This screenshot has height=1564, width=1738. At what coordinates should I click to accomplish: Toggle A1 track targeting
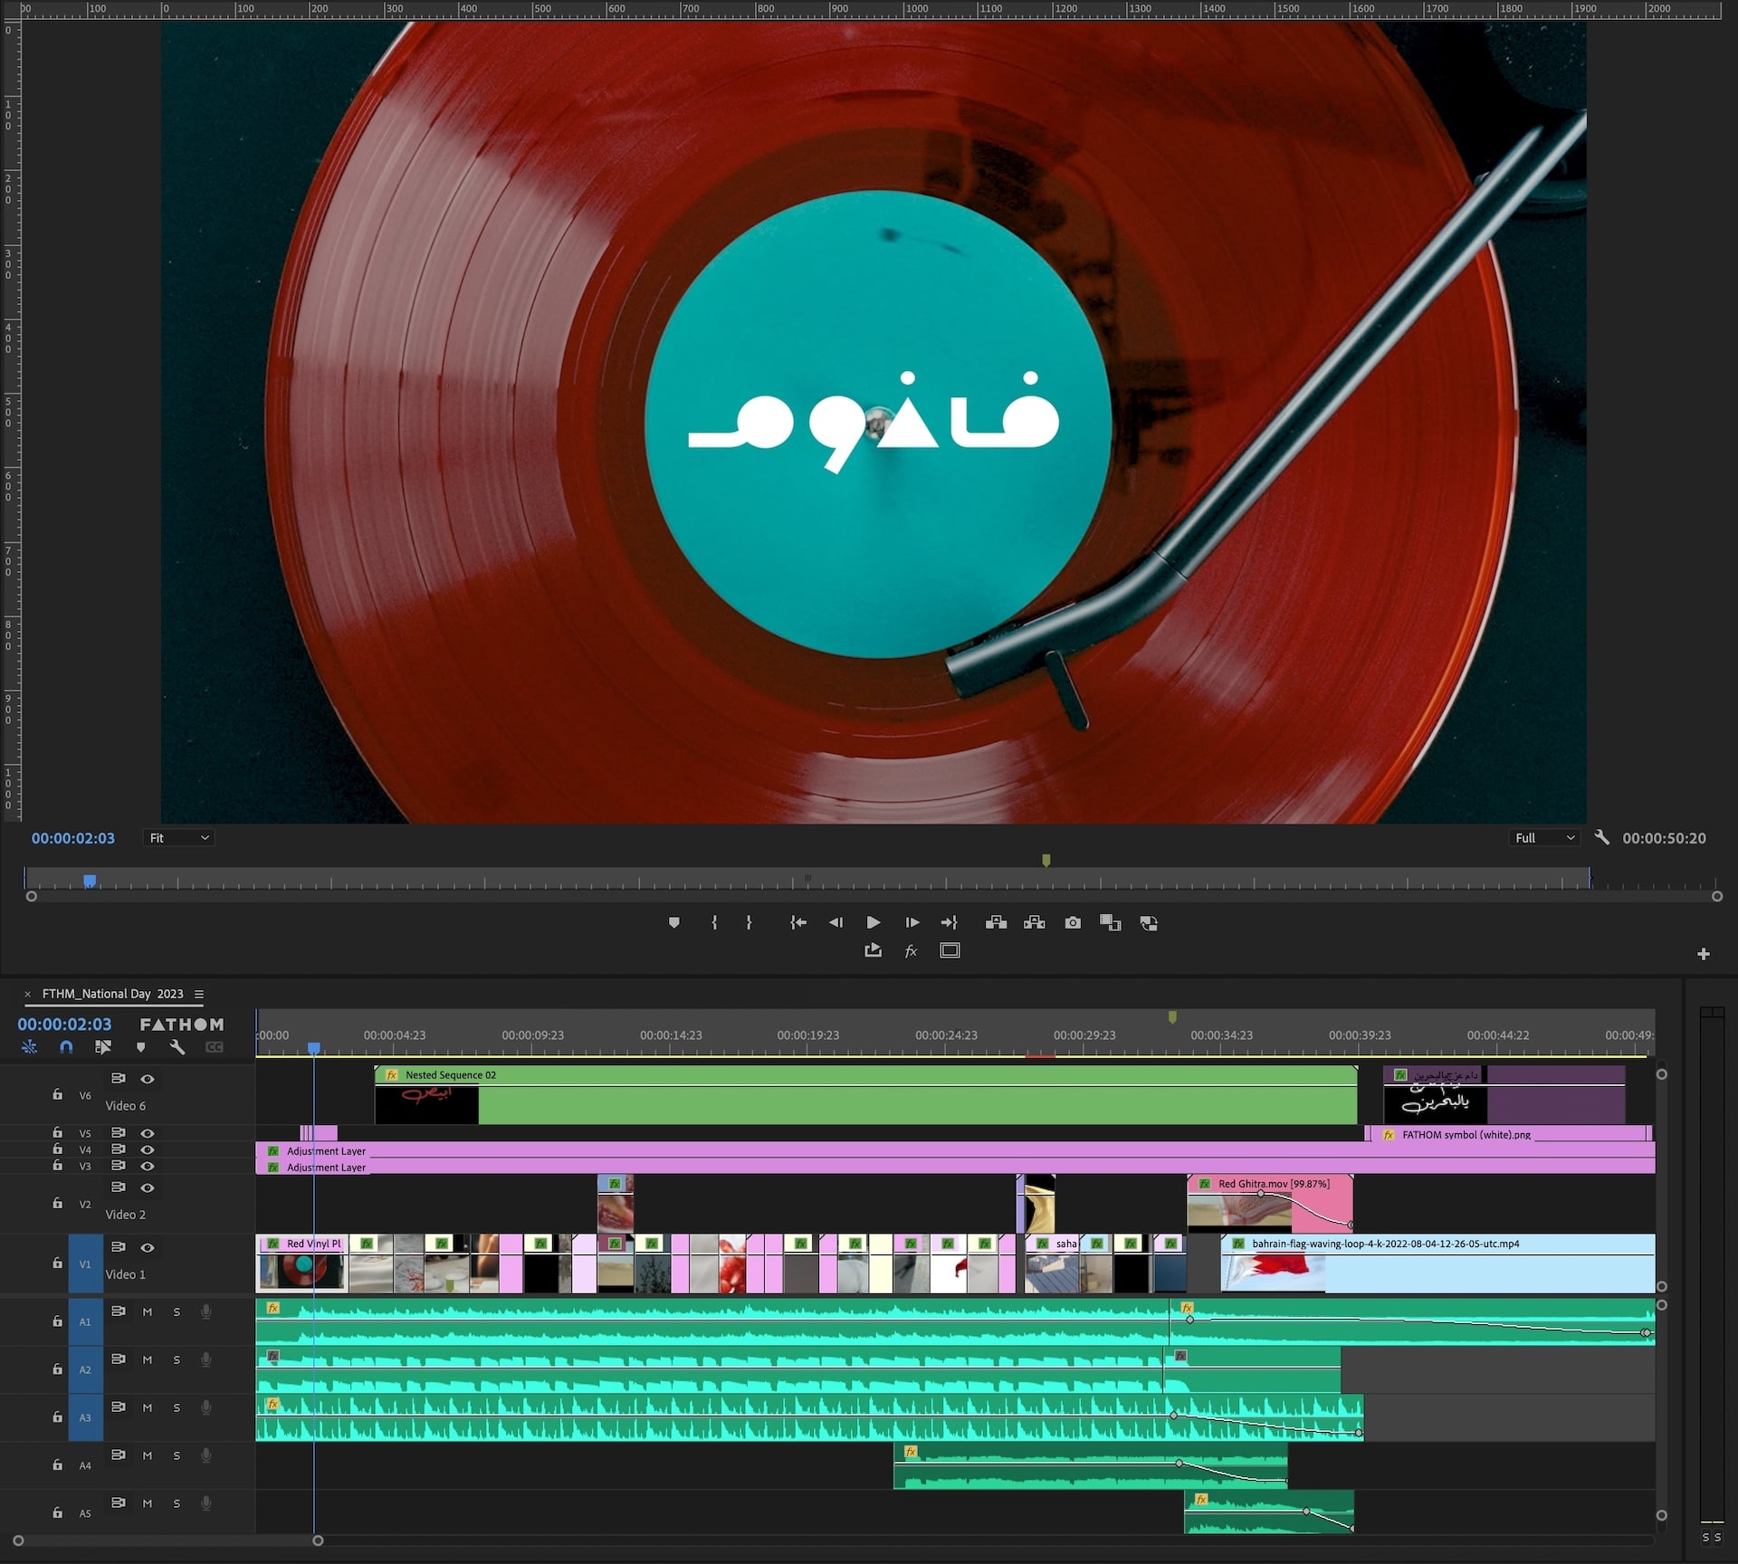(85, 1321)
